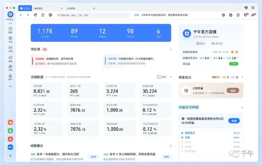Open the history clock icon

click(x=50, y=15)
